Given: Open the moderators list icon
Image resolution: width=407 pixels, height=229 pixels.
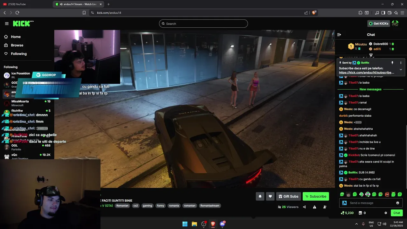Looking at the screenshot, I should (x=325, y=207).
